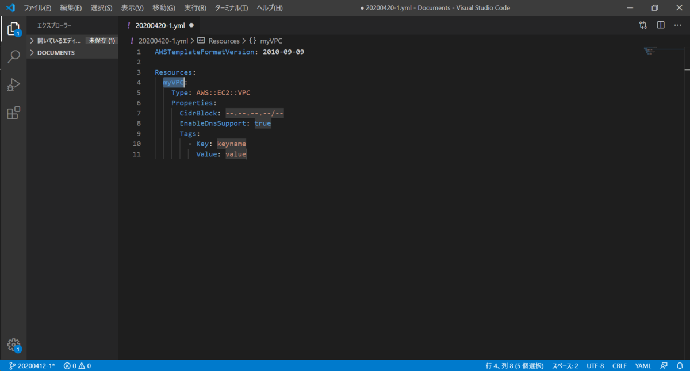
Task: Close the unsaved 20200420-1.yml tab dot
Action: coord(191,25)
